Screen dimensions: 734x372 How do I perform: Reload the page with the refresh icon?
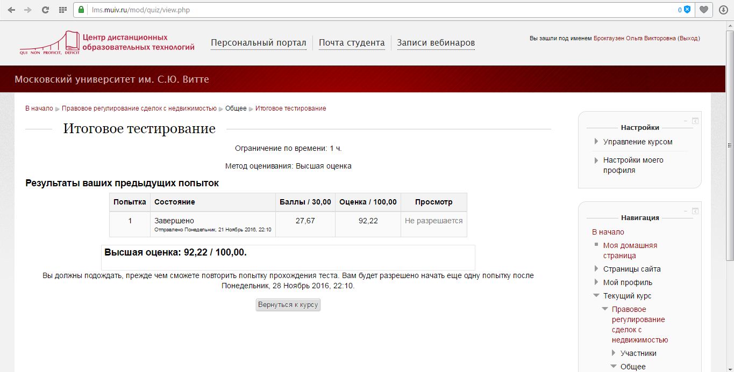[46, 10]
